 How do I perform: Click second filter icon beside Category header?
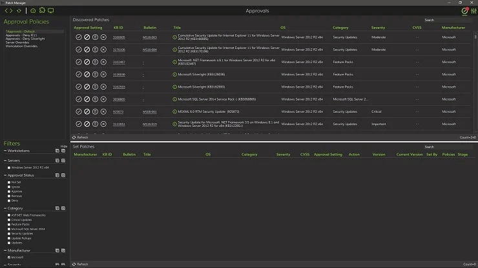click(63, 208)
